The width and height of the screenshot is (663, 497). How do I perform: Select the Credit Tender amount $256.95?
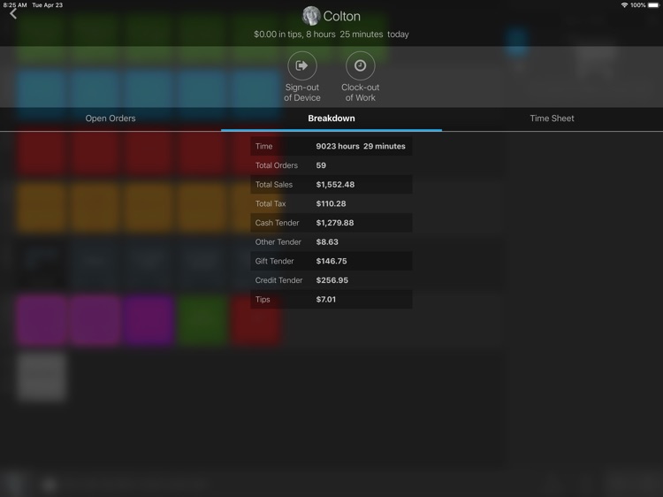pos(332,280)
